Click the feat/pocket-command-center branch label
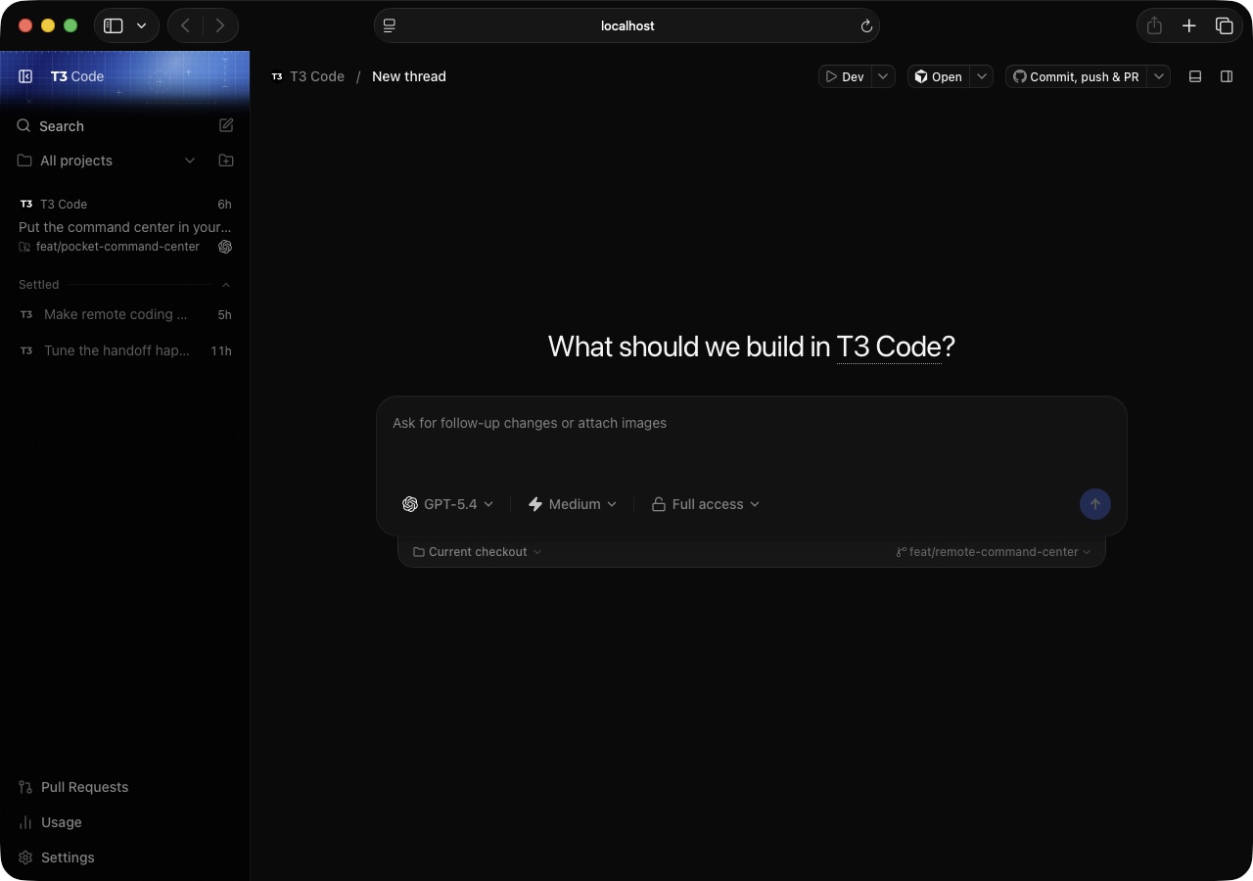The width and height of the screenshot is (1253, 881). [x=117, y=247]
